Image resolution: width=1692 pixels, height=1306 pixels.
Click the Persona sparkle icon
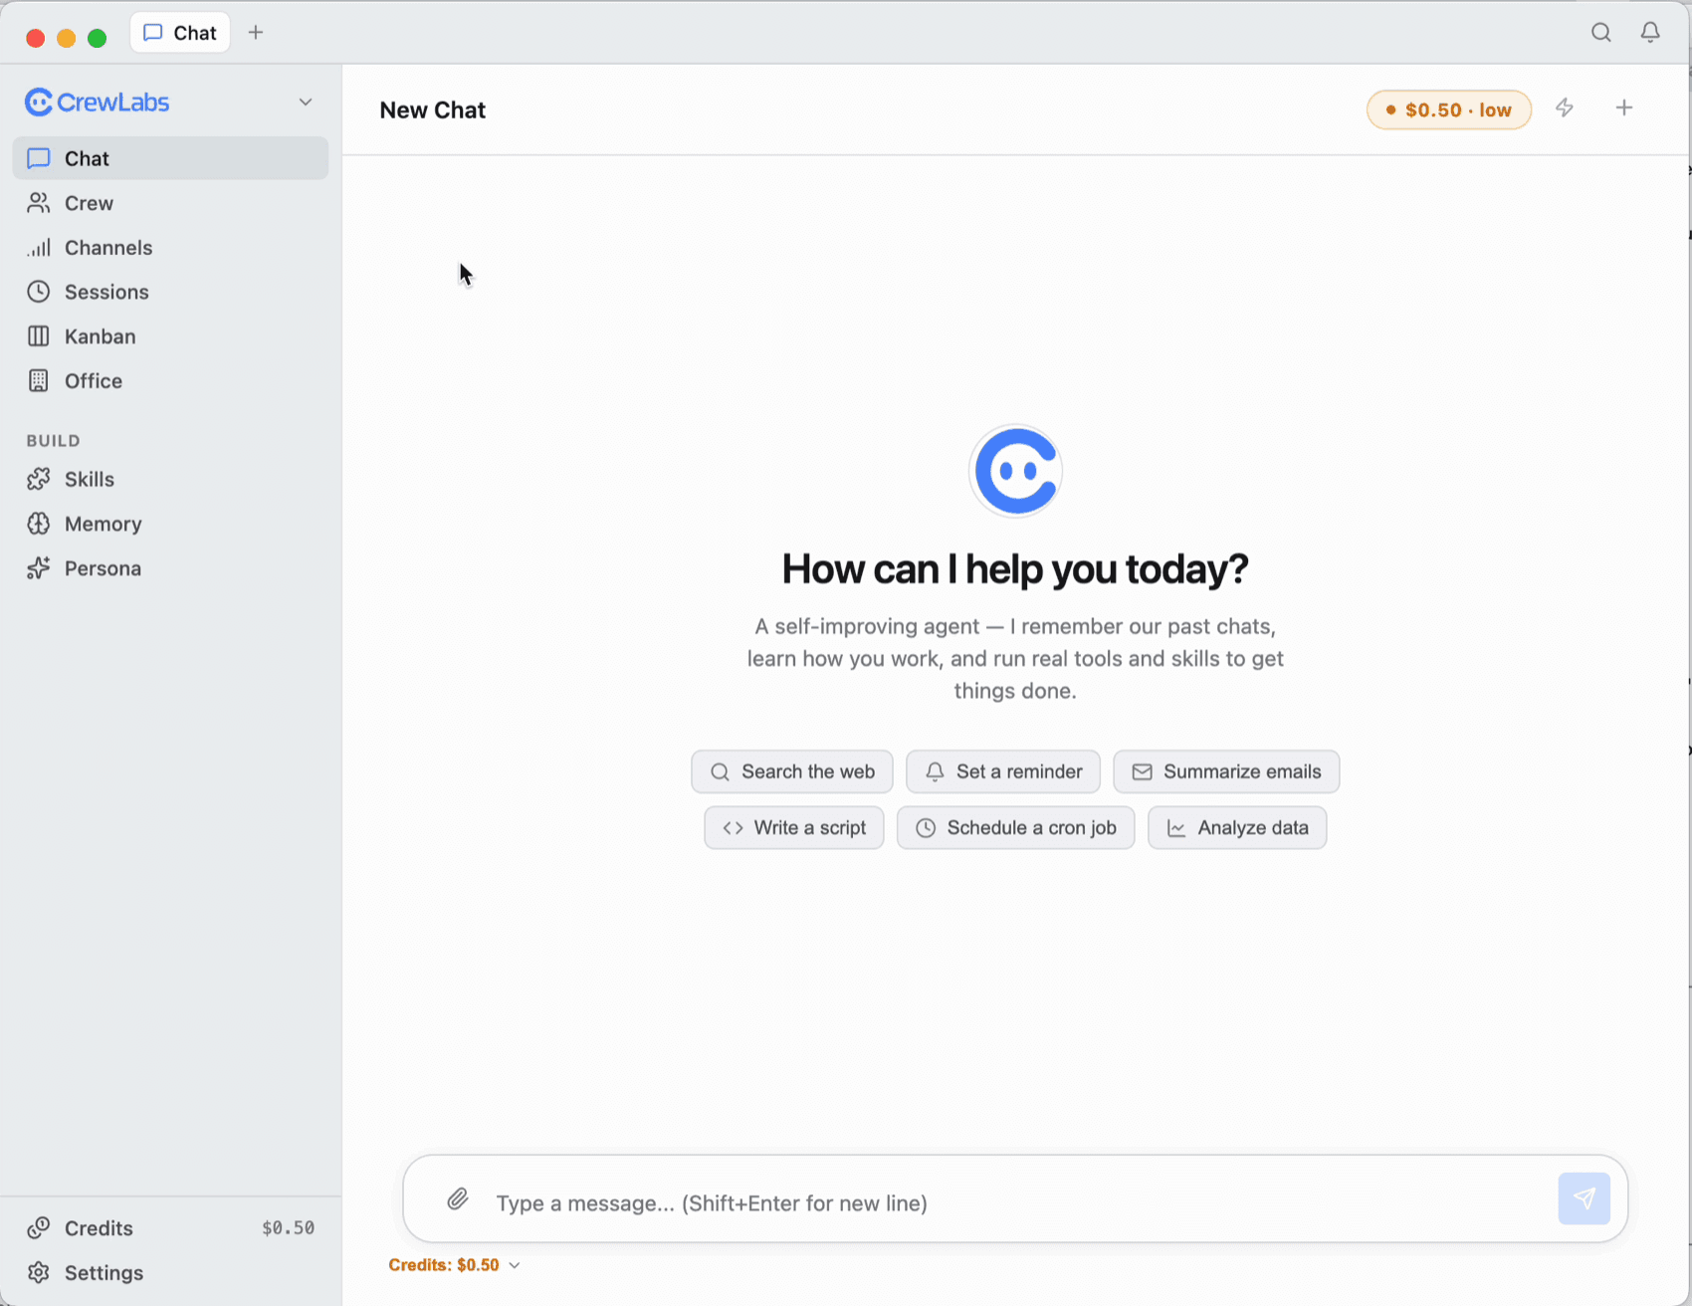[x=39, y=568]
